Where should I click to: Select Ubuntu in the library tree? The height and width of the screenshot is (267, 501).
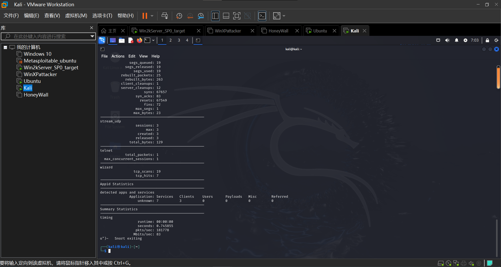point(32,81)
